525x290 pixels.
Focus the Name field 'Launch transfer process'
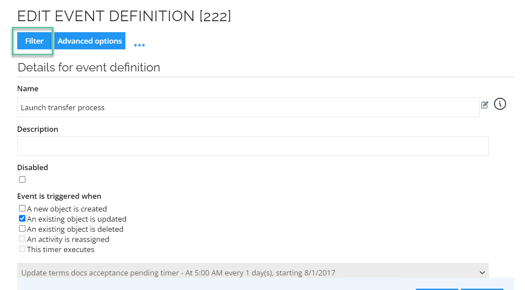(248, 107)
